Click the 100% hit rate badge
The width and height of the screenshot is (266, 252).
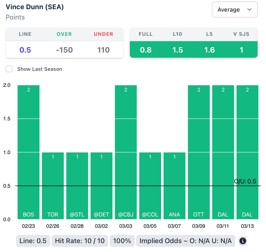[x=122, y=241]
